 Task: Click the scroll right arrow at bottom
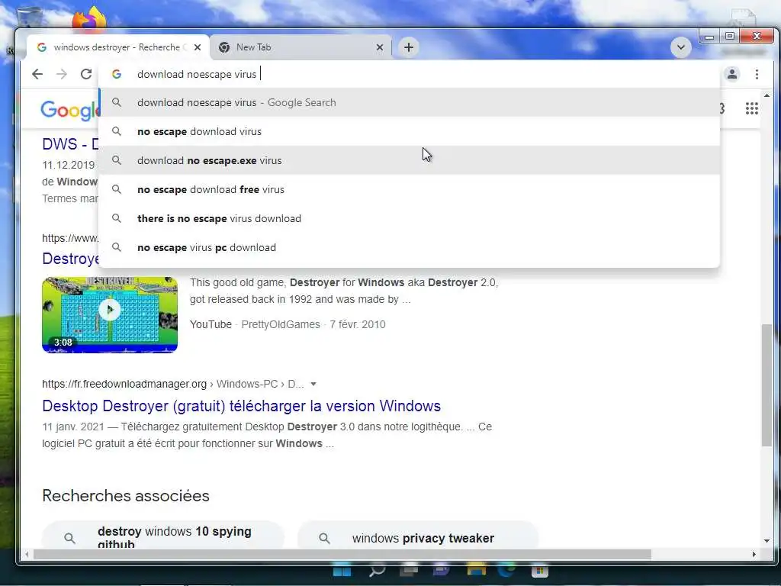tap(754, 554)
